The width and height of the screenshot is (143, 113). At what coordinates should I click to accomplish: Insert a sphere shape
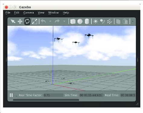80,21
